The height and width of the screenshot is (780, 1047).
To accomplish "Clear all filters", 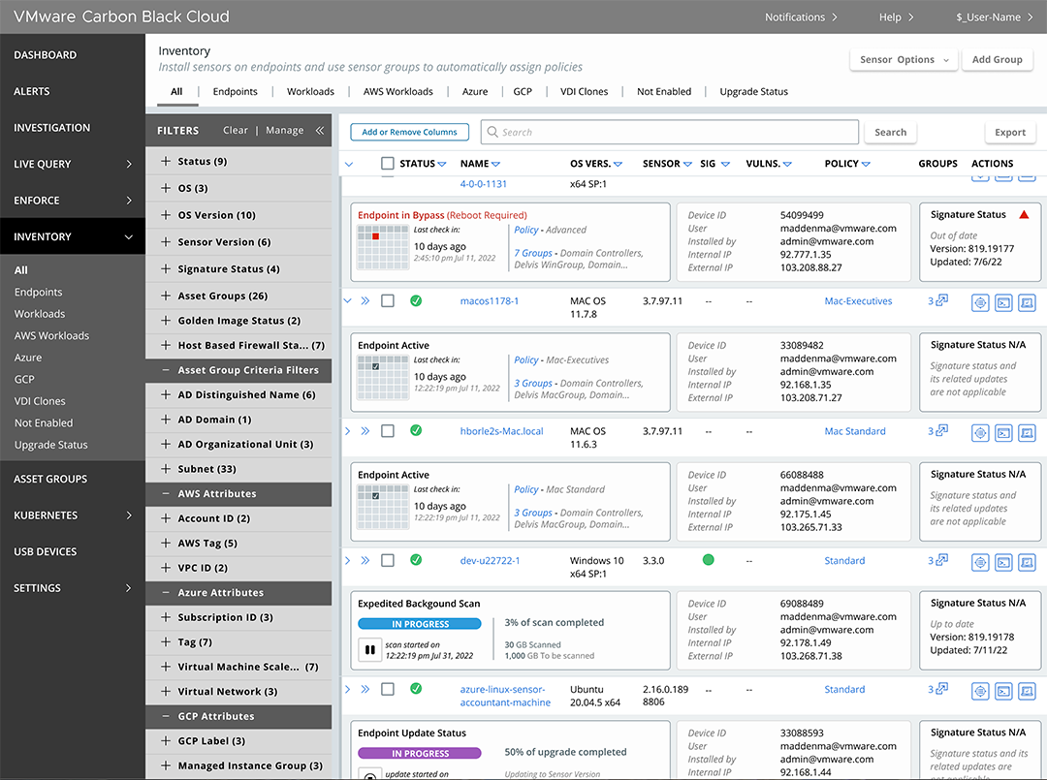I will [235, 130].
